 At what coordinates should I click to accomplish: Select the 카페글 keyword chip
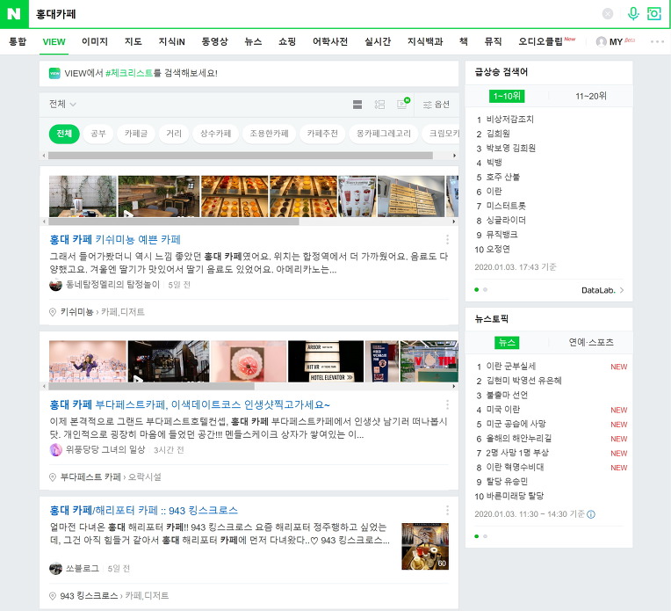click(x=136, y=134)
